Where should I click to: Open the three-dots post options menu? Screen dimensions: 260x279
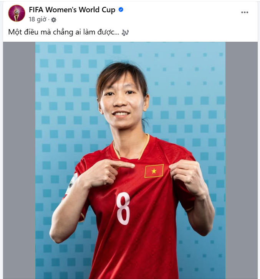click(245, 12)
